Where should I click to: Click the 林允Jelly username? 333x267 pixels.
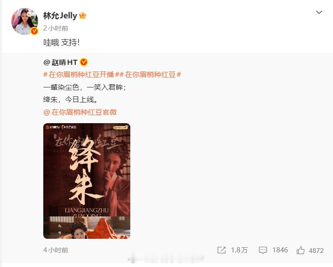(60, 16)
